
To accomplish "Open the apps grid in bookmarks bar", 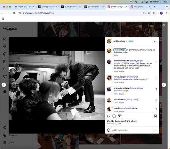I will (x=3, y=19).
